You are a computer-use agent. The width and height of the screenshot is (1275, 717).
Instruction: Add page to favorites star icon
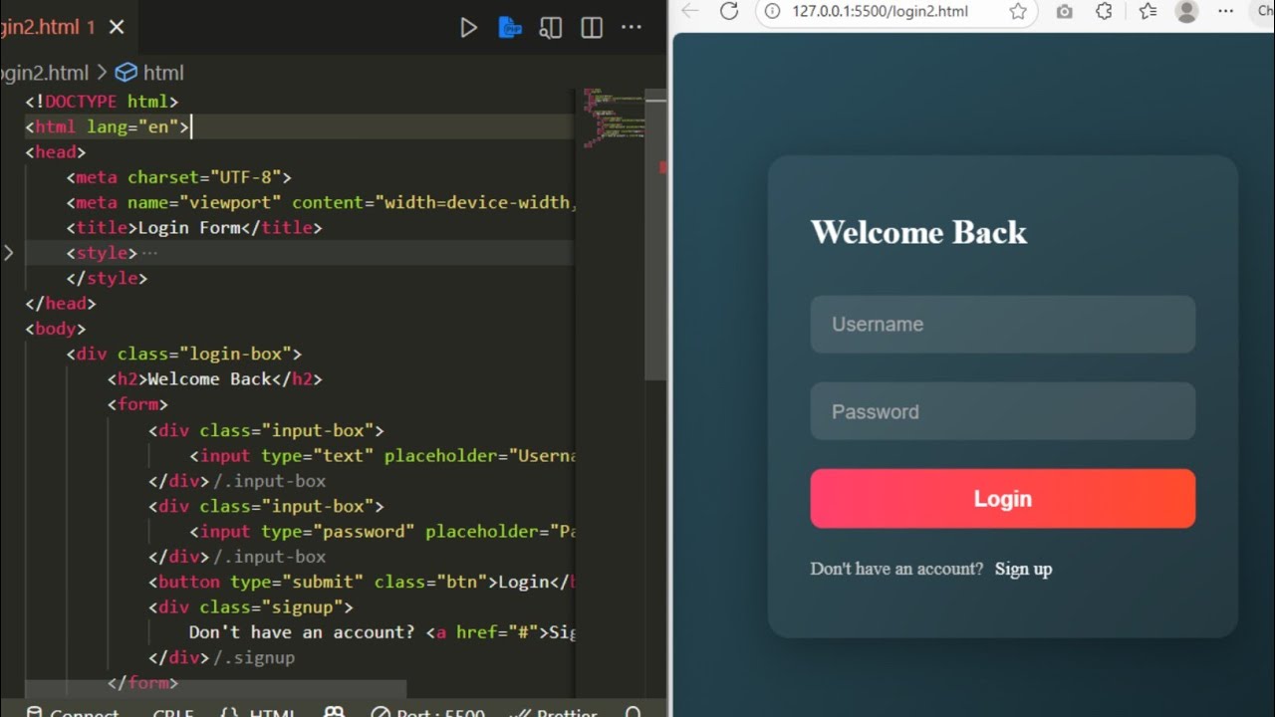tap(1017, 11)
